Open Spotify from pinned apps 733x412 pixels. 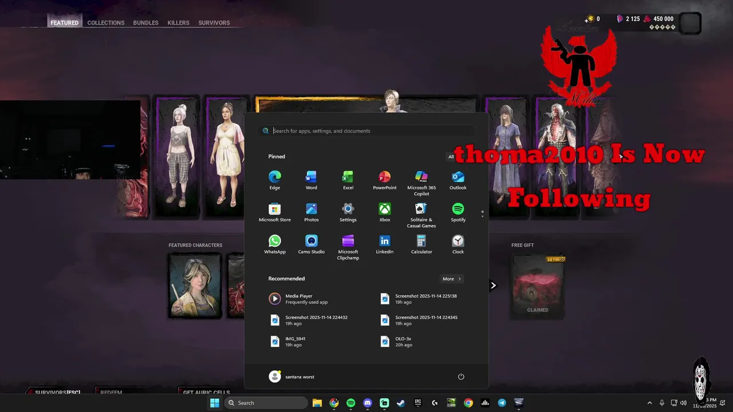click(x=458, y=212)
